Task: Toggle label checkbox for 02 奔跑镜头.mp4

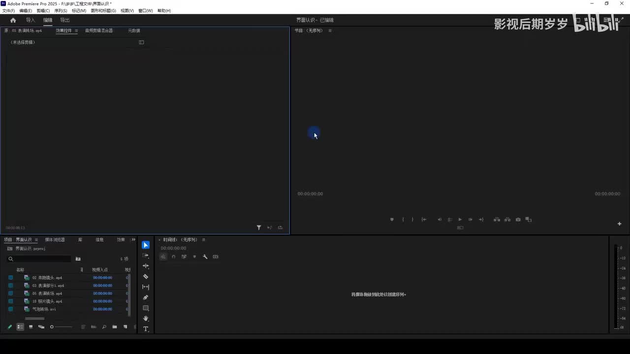Action: click(10, 278)
